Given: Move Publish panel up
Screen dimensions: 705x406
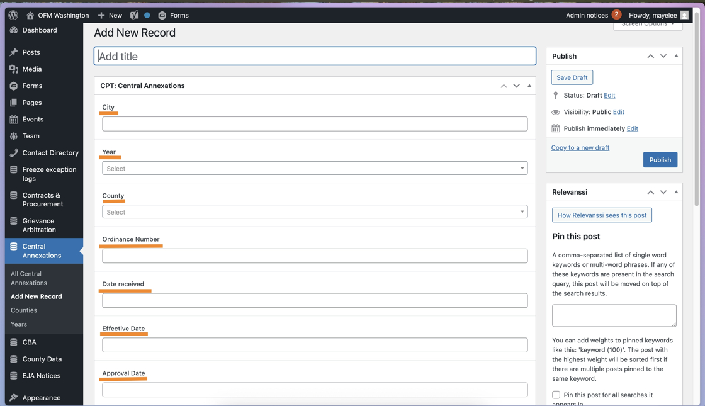Looking at the screenshot, I should (651, 56).
